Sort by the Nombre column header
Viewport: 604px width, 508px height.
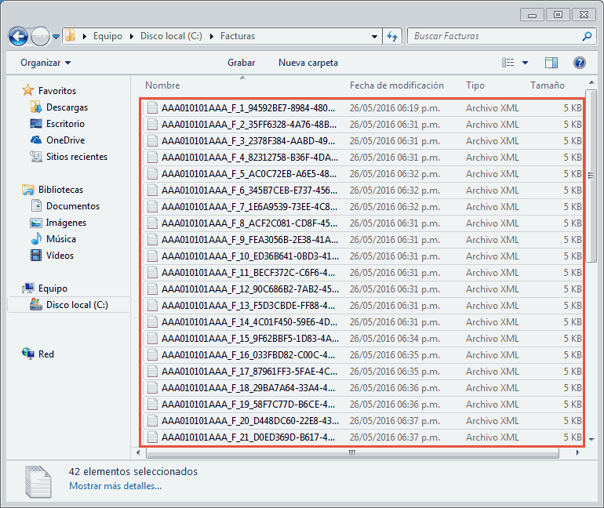pyautogui.click(x=162, y=85)
